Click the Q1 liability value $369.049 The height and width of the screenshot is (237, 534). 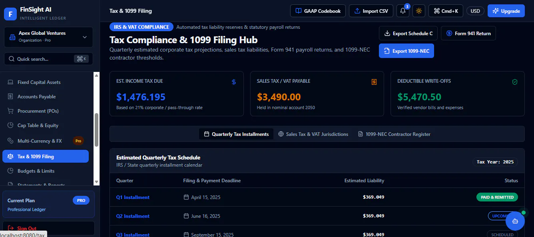click(x=373, y=197)
